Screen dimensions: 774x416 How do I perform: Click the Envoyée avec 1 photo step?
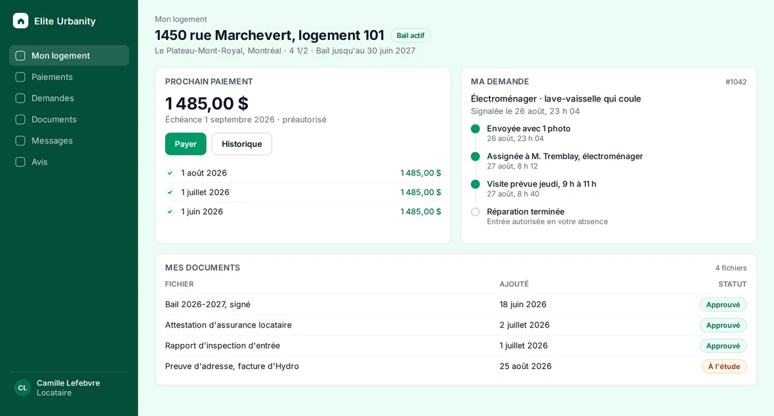coord(529,128)
